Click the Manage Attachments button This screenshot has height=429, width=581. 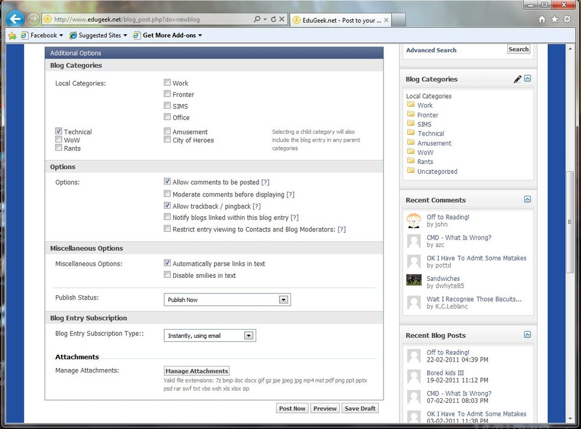pyautogui.click(x=196, y=371)
